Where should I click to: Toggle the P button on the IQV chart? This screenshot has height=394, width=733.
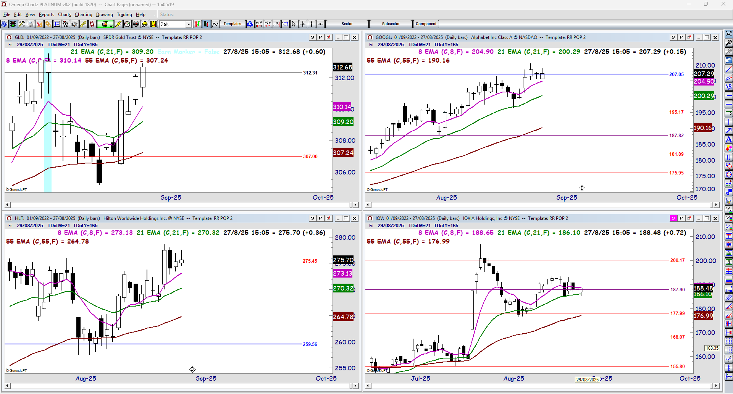(x=681, y=218)
